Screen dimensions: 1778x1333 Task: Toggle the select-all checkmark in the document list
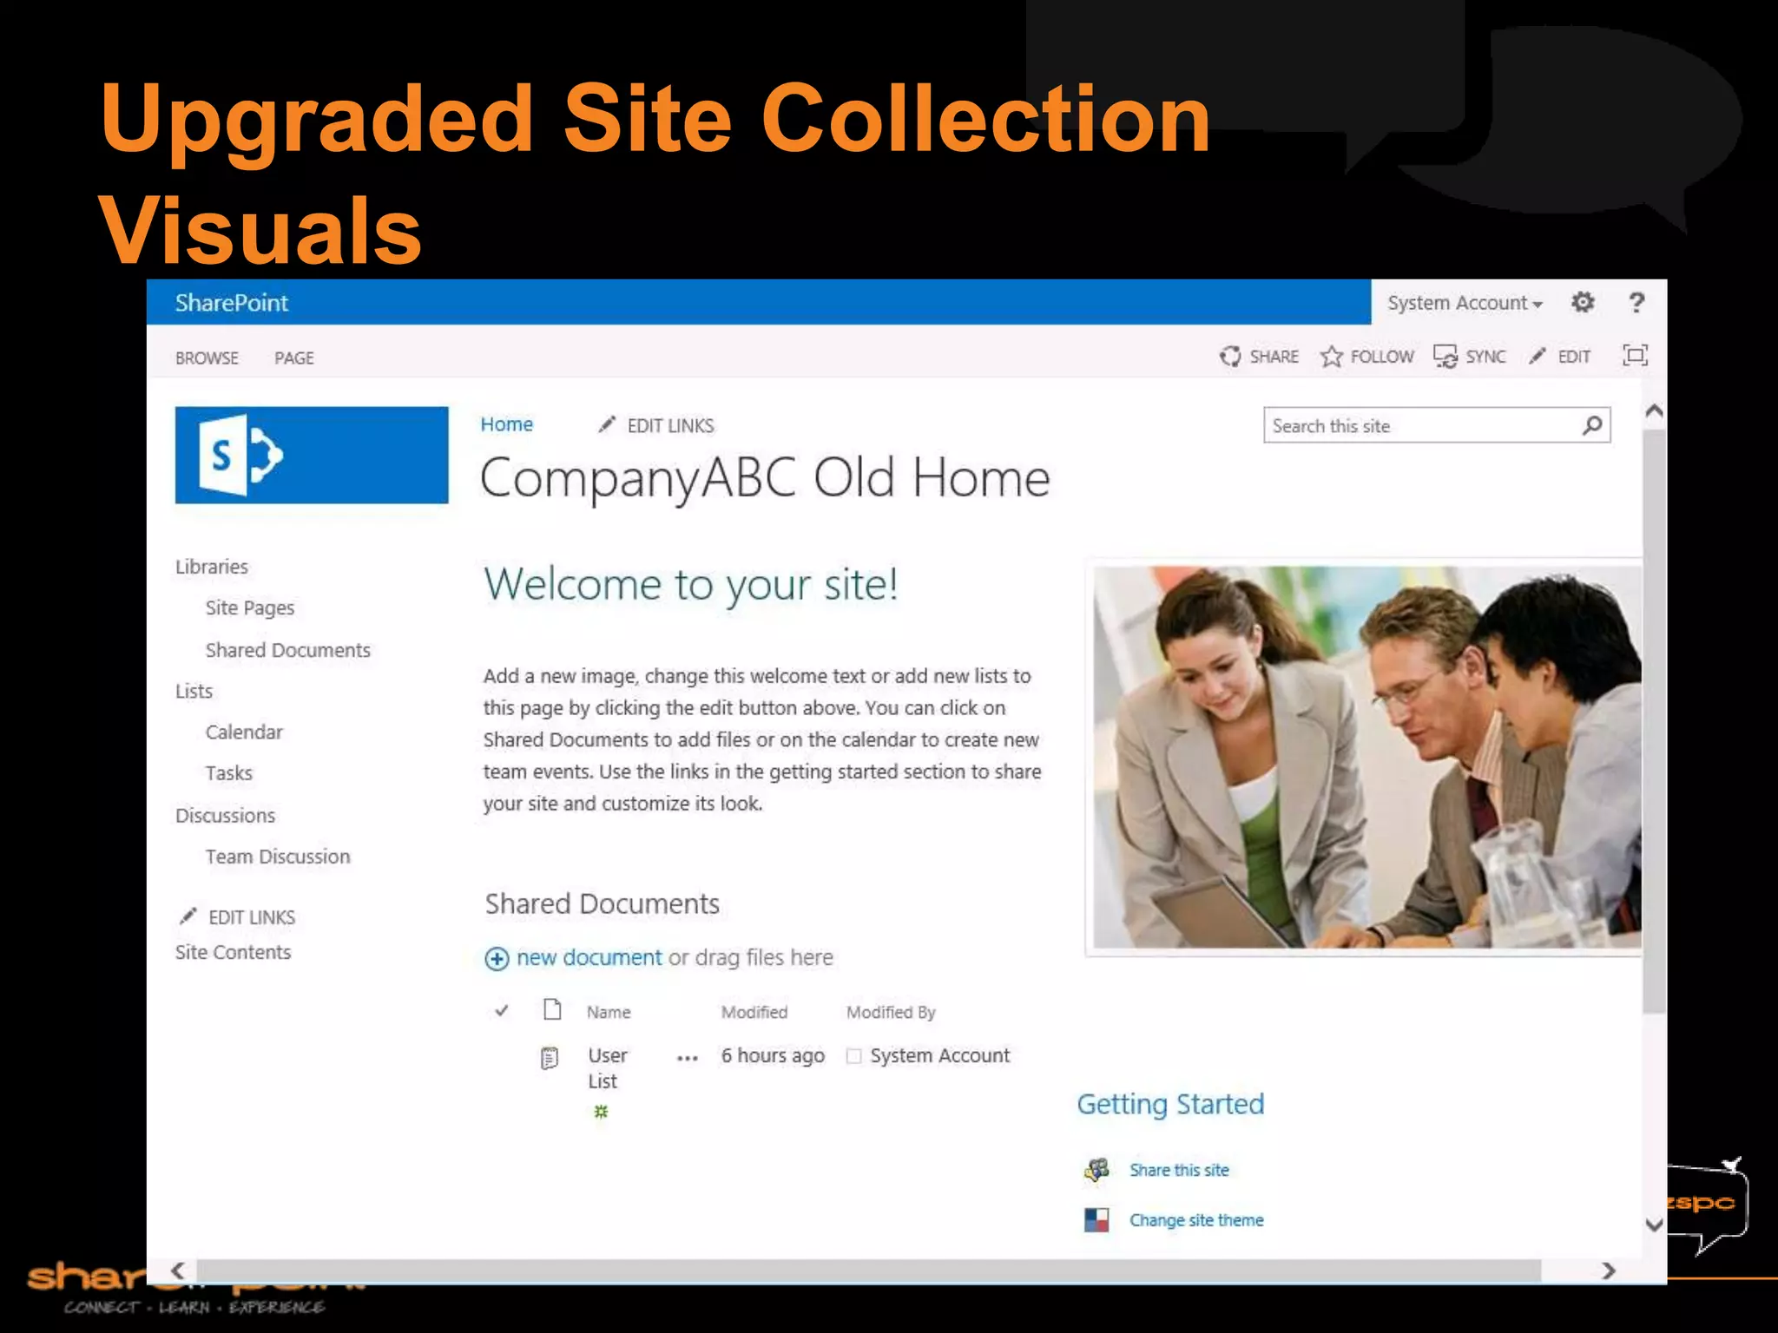coord(501,1011)
